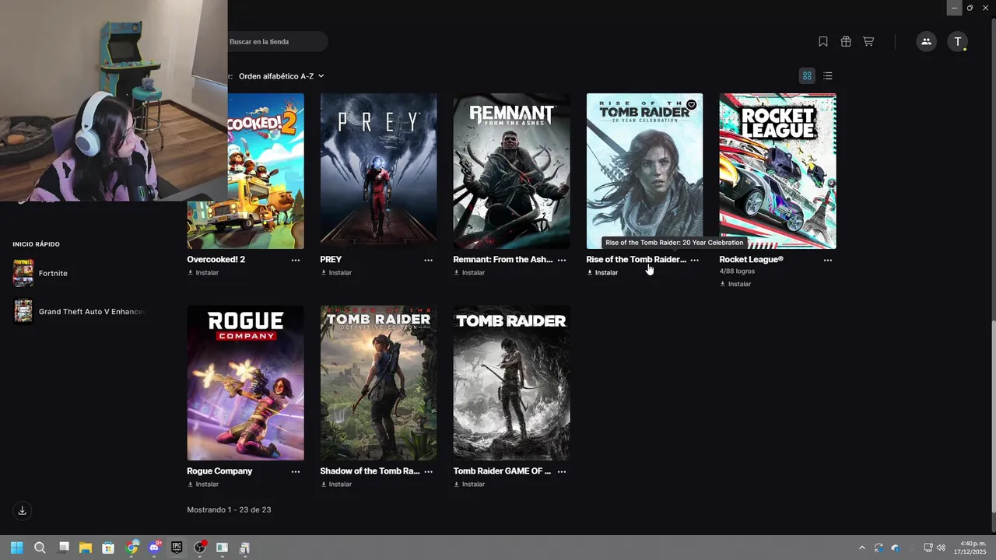Click the OneDrive cloud tray icon
This screenshot has height=560, width=996.
pyautogui.click(x=895, y=548)
